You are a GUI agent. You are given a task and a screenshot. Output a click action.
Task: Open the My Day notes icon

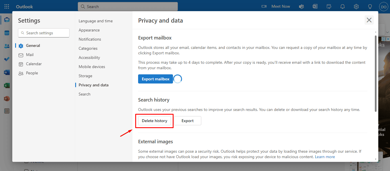point(329,6)
